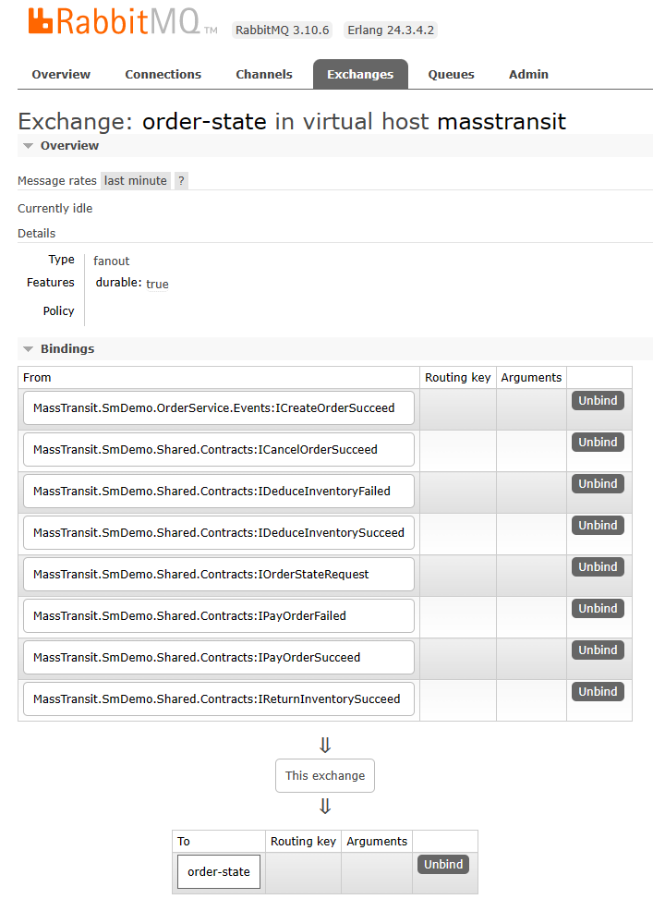Open the IOrderStateRequest exchange link
The width and height of the screenshot is (653, 899).
point(218,575)
